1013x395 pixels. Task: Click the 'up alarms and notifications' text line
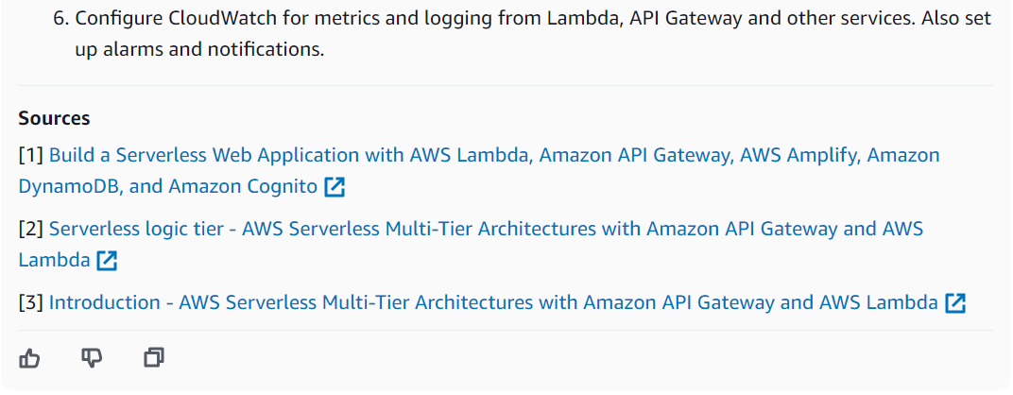click(x=199, y=50)
